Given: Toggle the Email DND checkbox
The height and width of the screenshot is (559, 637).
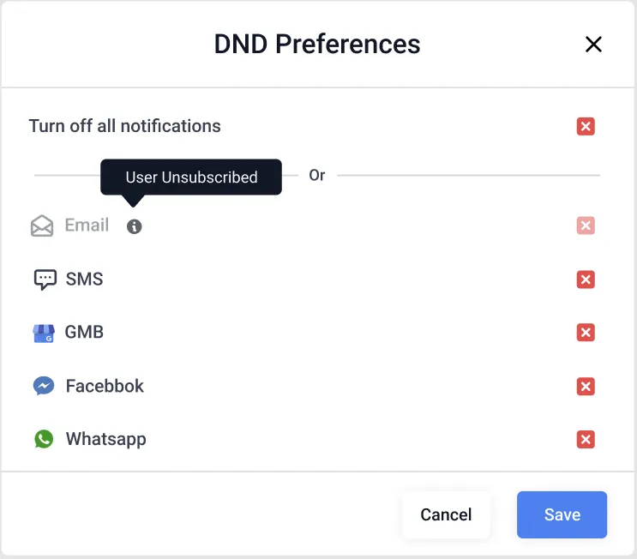Looking at the screenshot, I should coord(586,225).
